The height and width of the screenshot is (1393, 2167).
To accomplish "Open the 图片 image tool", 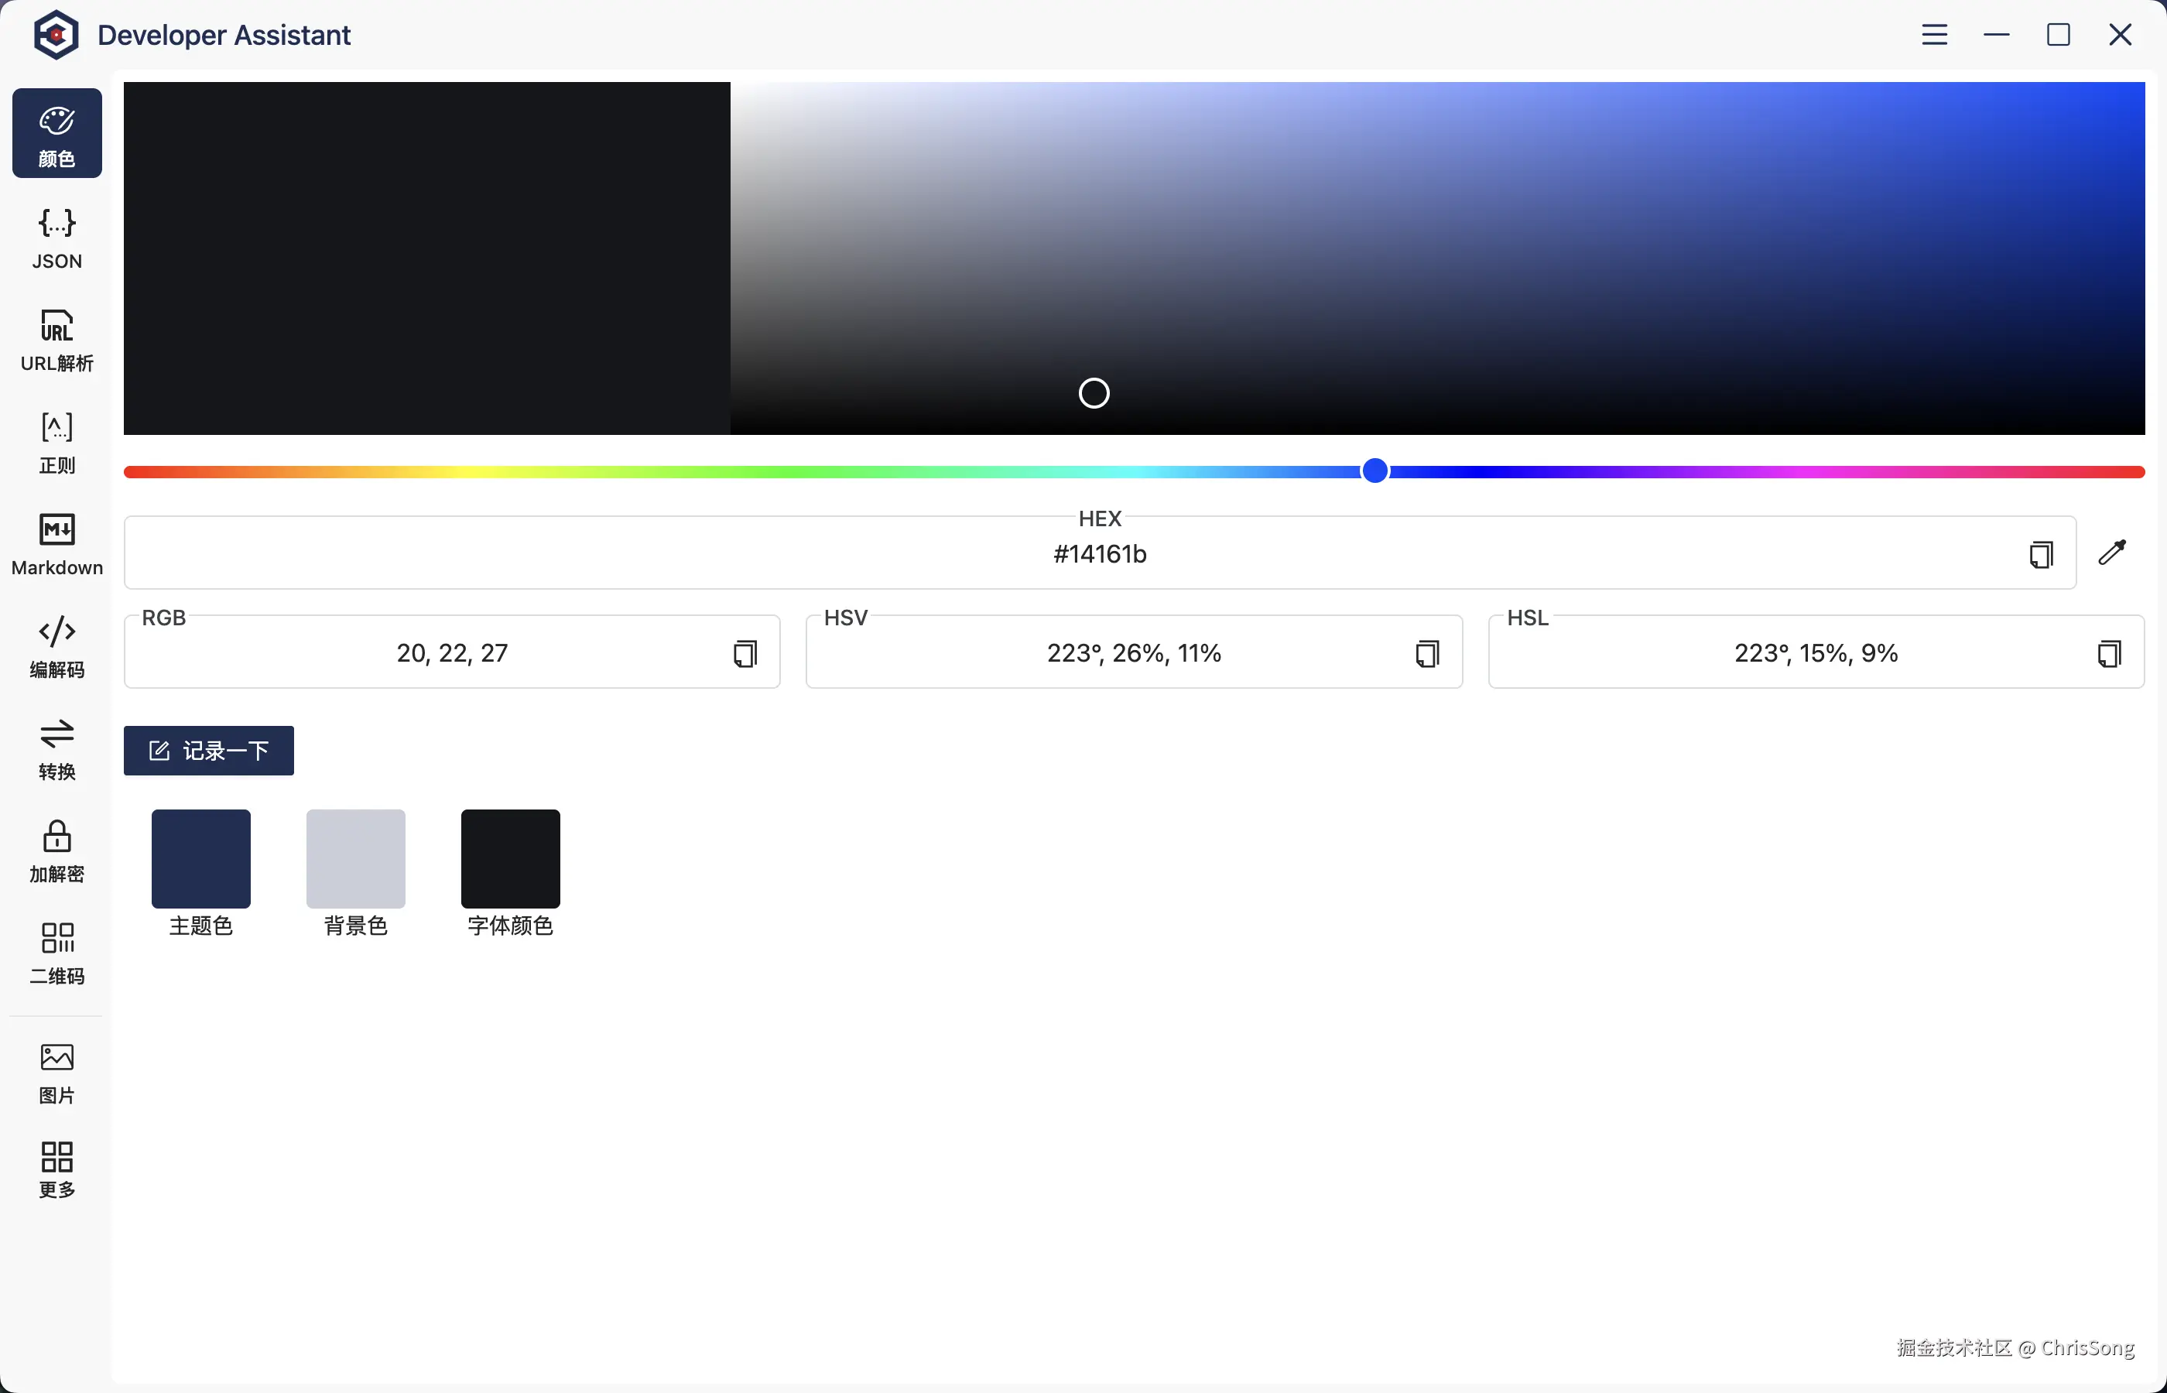I will [57, 1073].
